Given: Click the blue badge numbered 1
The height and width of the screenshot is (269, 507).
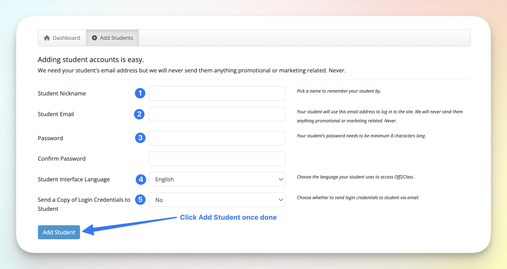Looking at the screenshot, I should point(140,93).
